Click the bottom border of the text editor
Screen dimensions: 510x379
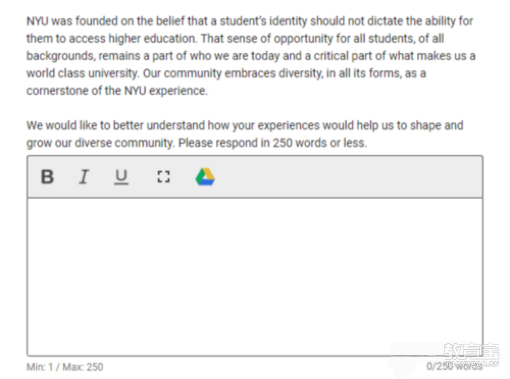pos(255,356)
